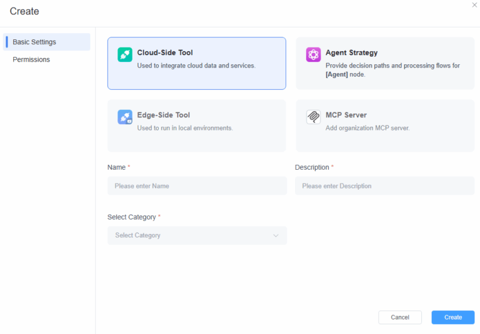Pick the Edge-Side Tool title

pyautogui.click(x=164, y=115)
